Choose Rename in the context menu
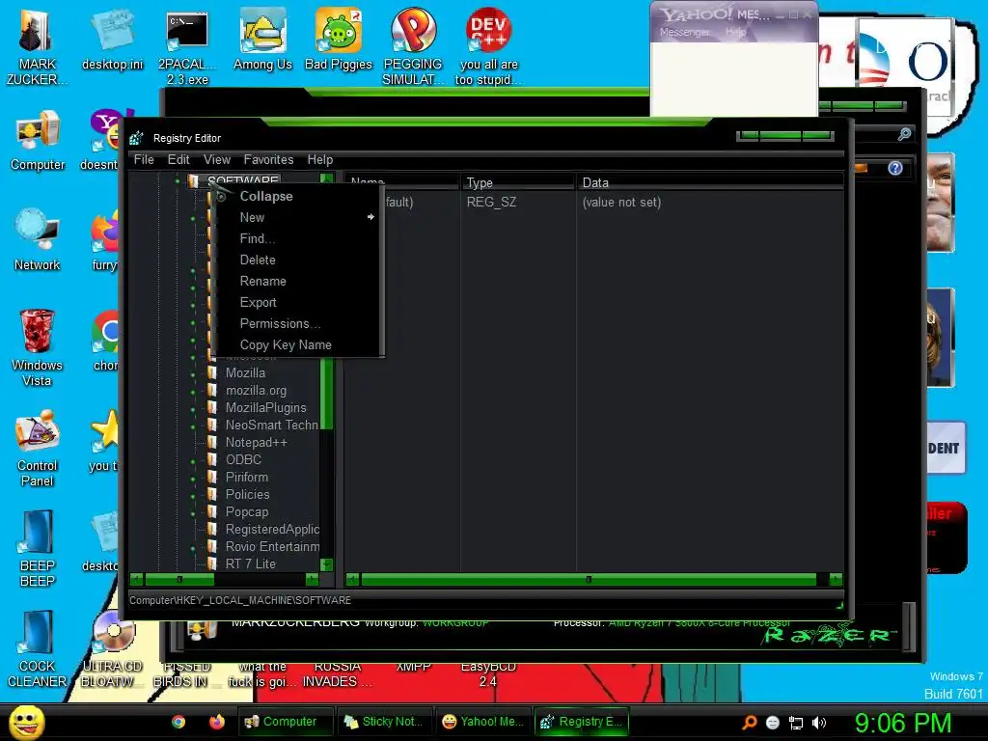This screenshot has height=741, width=988. point(297,281)
